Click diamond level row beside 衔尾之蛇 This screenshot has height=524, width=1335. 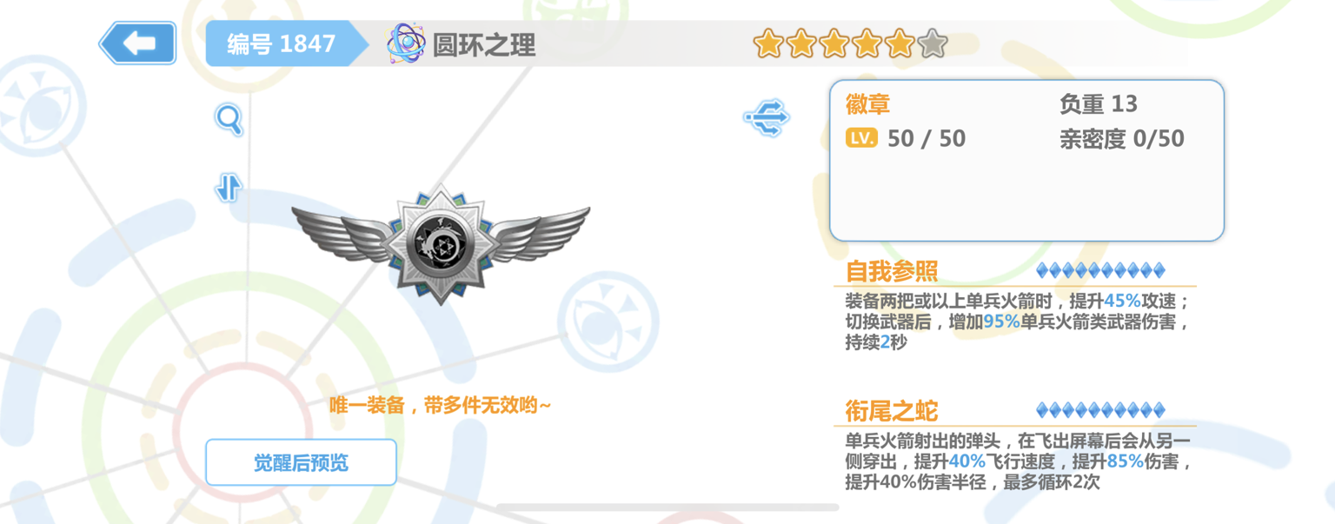click(1100, 410)
